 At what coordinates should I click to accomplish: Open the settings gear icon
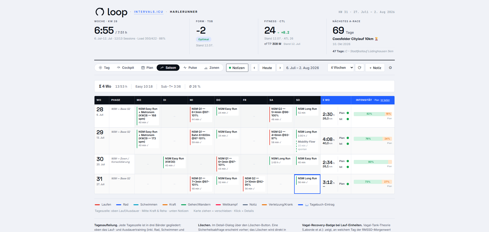[x=390, y=68]
